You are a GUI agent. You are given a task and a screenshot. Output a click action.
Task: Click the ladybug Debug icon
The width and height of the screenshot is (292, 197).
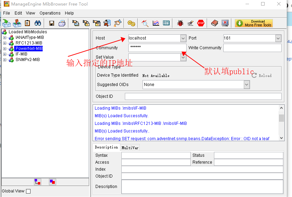(180, 23)
